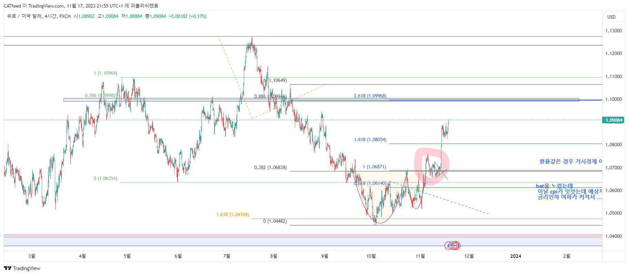
Task: Click the 7월 time axis label
Action: point(227,256)
